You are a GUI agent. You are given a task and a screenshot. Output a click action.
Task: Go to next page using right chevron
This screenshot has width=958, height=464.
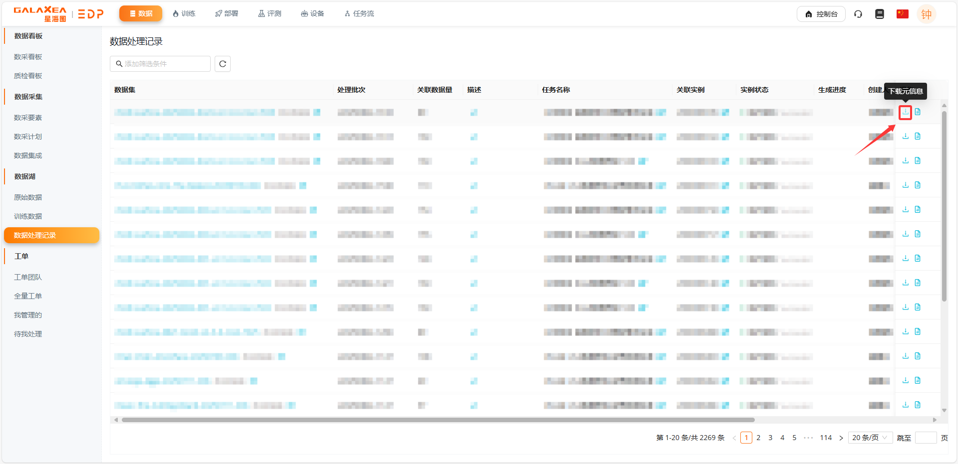[841, 438]
